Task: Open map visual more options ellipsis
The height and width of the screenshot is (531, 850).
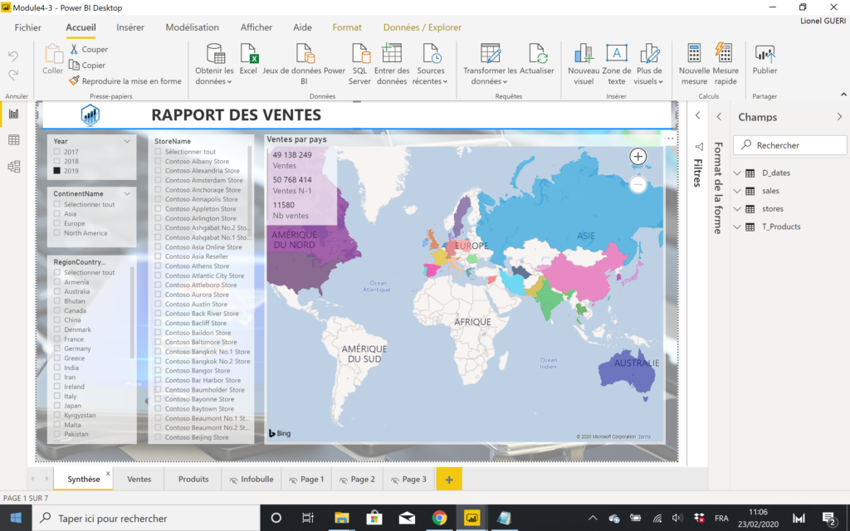Action: 668,139
